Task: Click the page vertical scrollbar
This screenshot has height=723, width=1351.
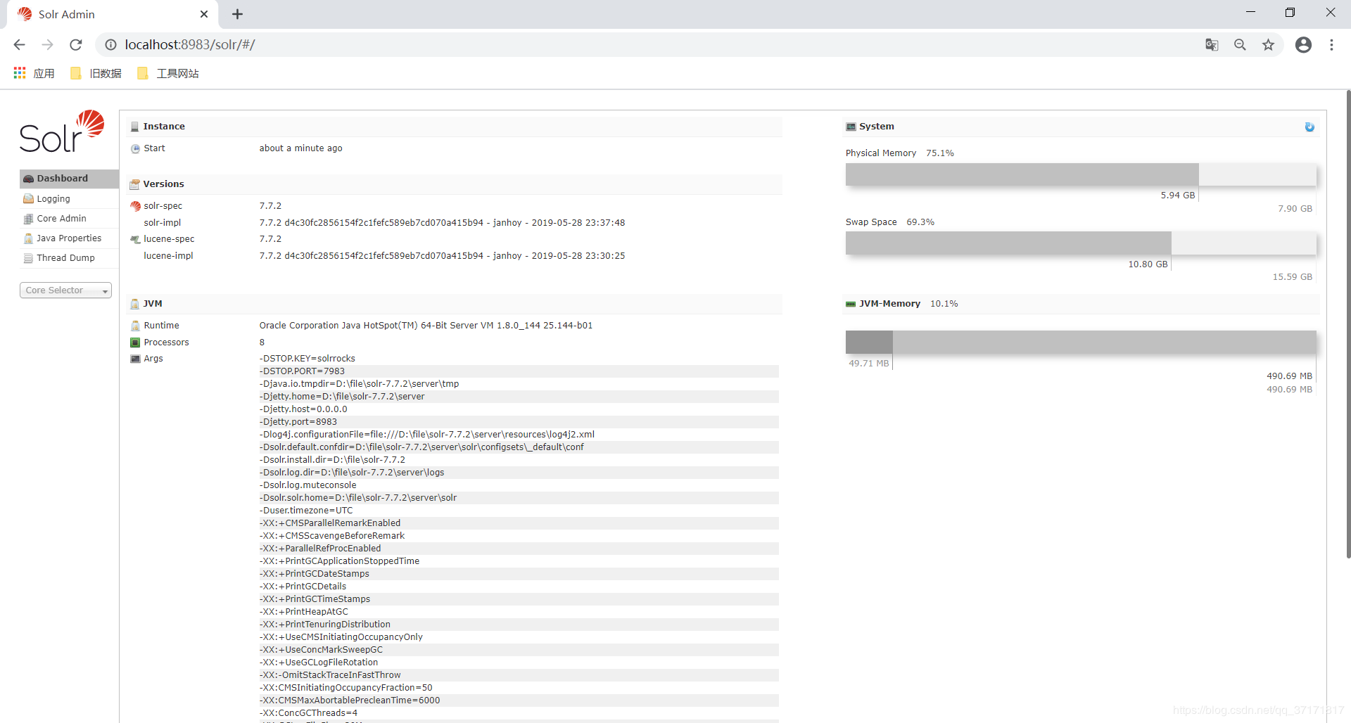Action: coord(1347,324)
